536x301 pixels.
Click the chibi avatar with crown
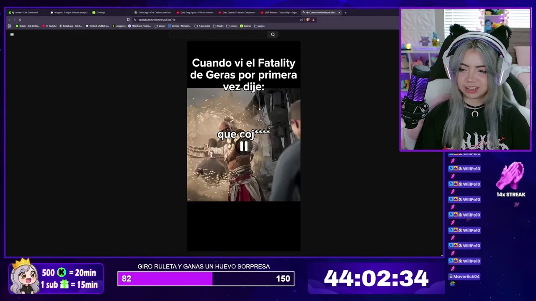[24, 276]
